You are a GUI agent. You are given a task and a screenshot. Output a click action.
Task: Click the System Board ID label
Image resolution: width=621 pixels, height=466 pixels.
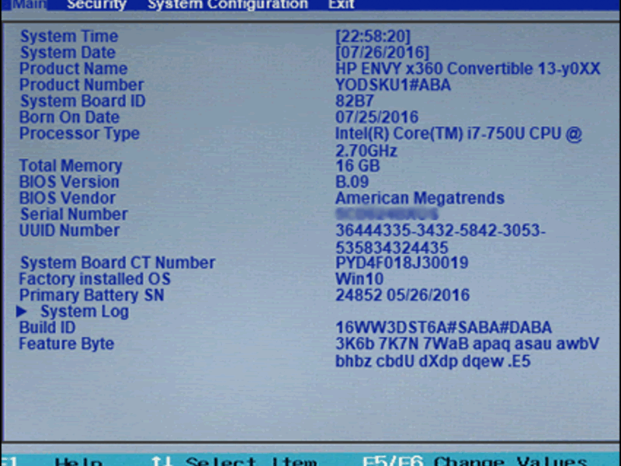[83, 102]
